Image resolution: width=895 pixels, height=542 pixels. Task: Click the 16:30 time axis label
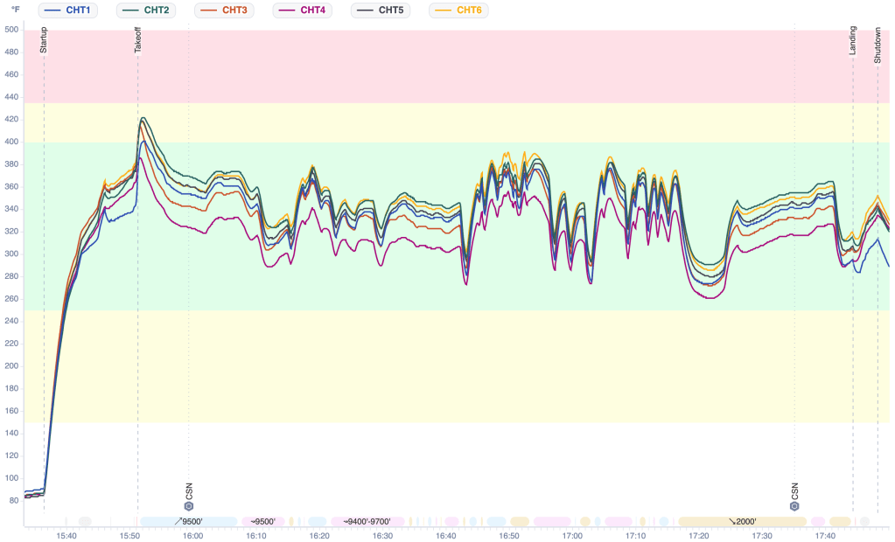pos(383,536)
